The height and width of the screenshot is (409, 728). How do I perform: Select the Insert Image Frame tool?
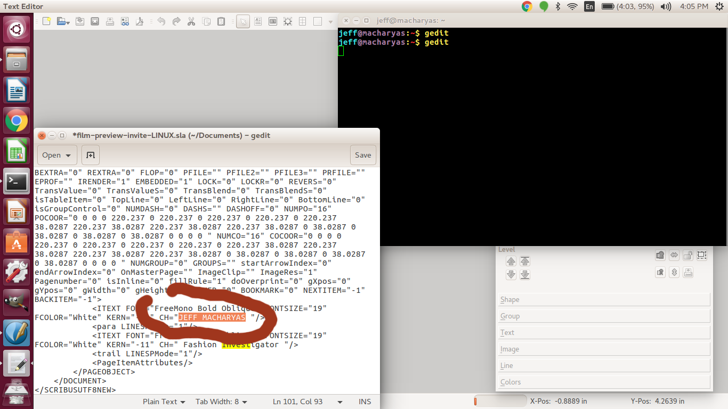(x=273, y=21)
